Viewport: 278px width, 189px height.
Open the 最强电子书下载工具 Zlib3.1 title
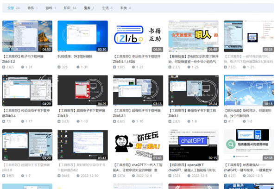(192, 113)
